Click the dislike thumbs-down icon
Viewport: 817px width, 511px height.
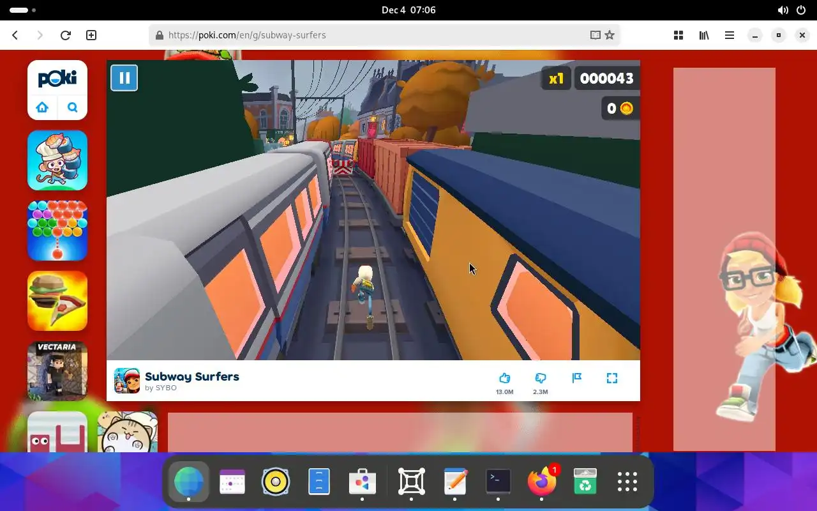[x=540, y=378]
